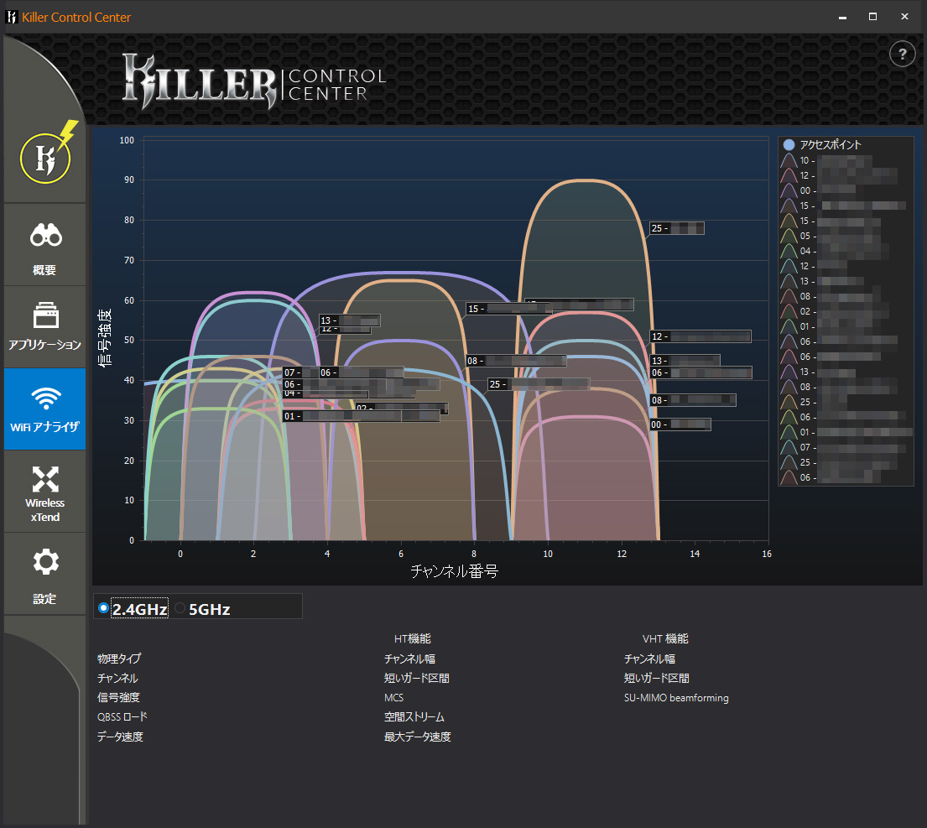Click the チャンネル label under 物理タイプ
This screenshot has width=927, height=828.
click(117, 678)
